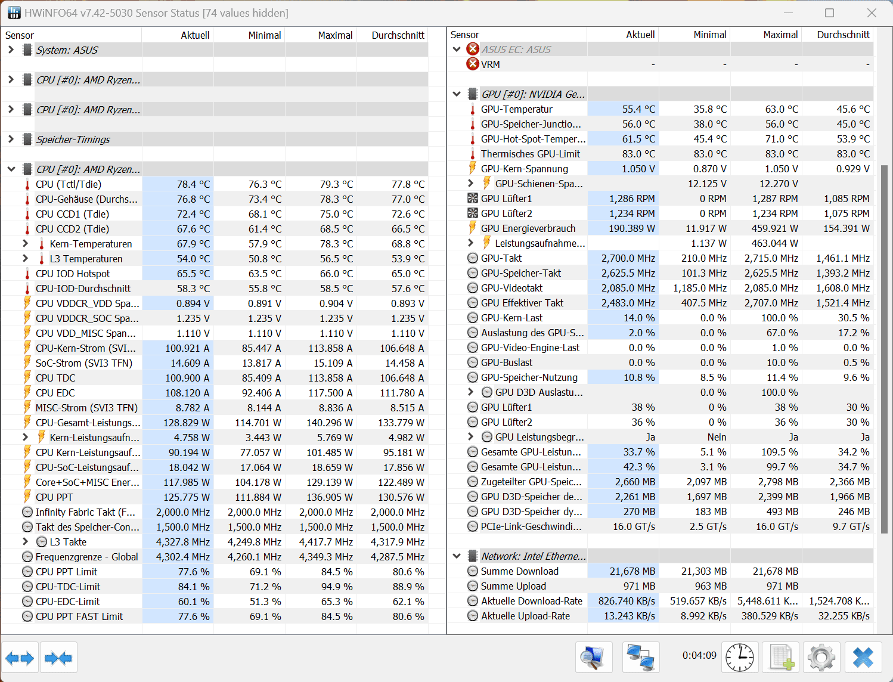Reset the elapsed time clock icon
The height and width of the screenshot is (682, 893).
[x=740, y=658]
